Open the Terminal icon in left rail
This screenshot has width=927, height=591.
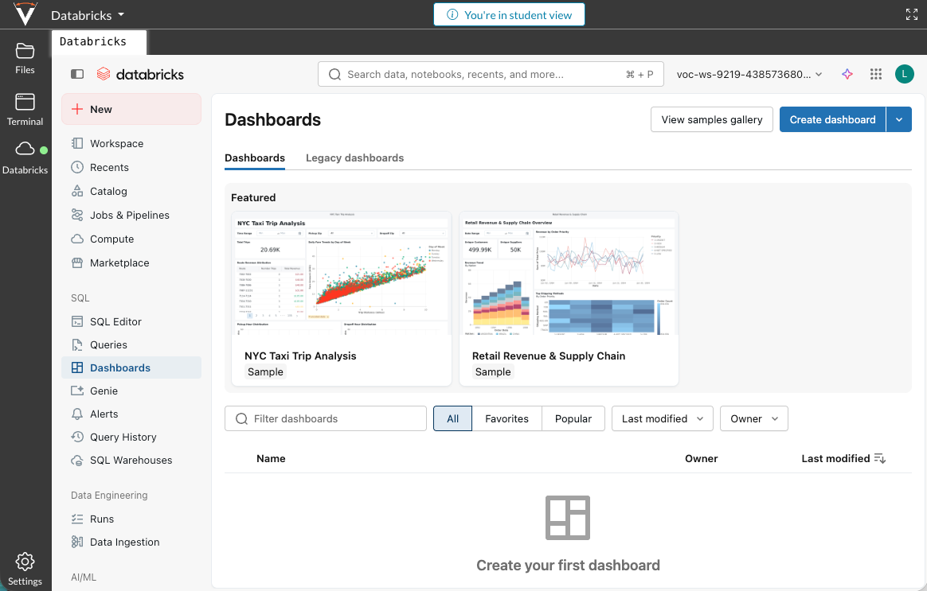[25, 109]
